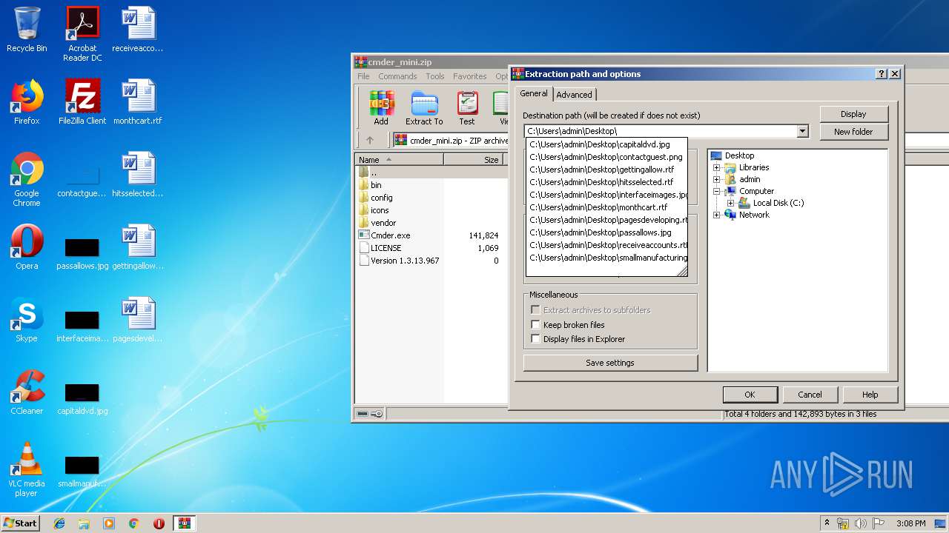
Task: Switch to the General tab
Action: [534, 93]
